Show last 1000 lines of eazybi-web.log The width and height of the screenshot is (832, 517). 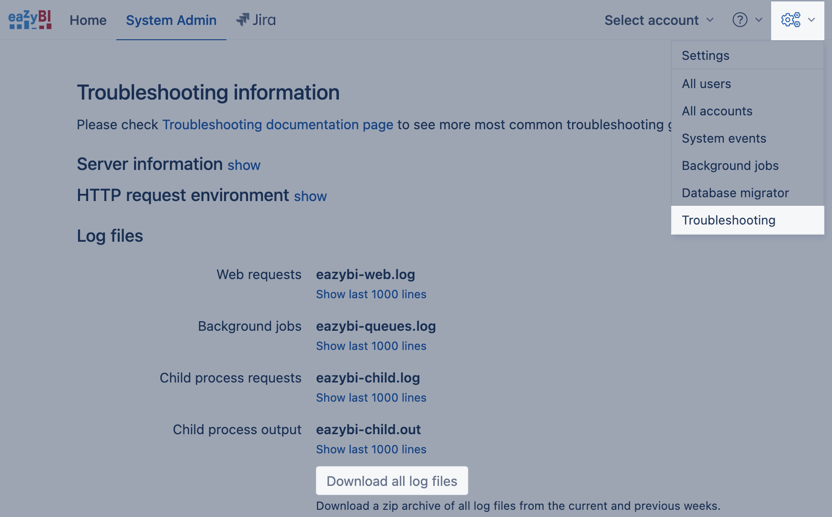click(x=371, y=294)
